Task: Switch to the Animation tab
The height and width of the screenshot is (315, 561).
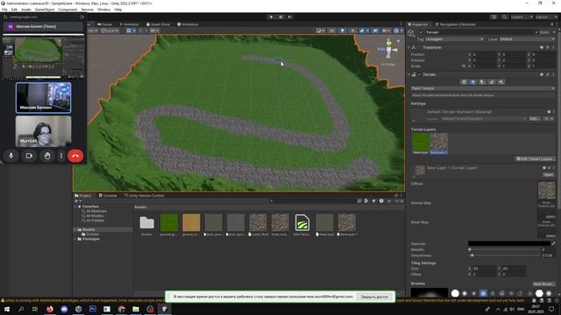Action: coord(188,24)
